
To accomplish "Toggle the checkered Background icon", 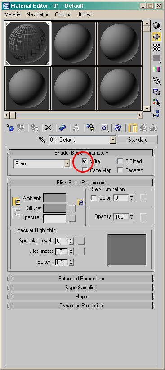I will [x=156, y=47].
